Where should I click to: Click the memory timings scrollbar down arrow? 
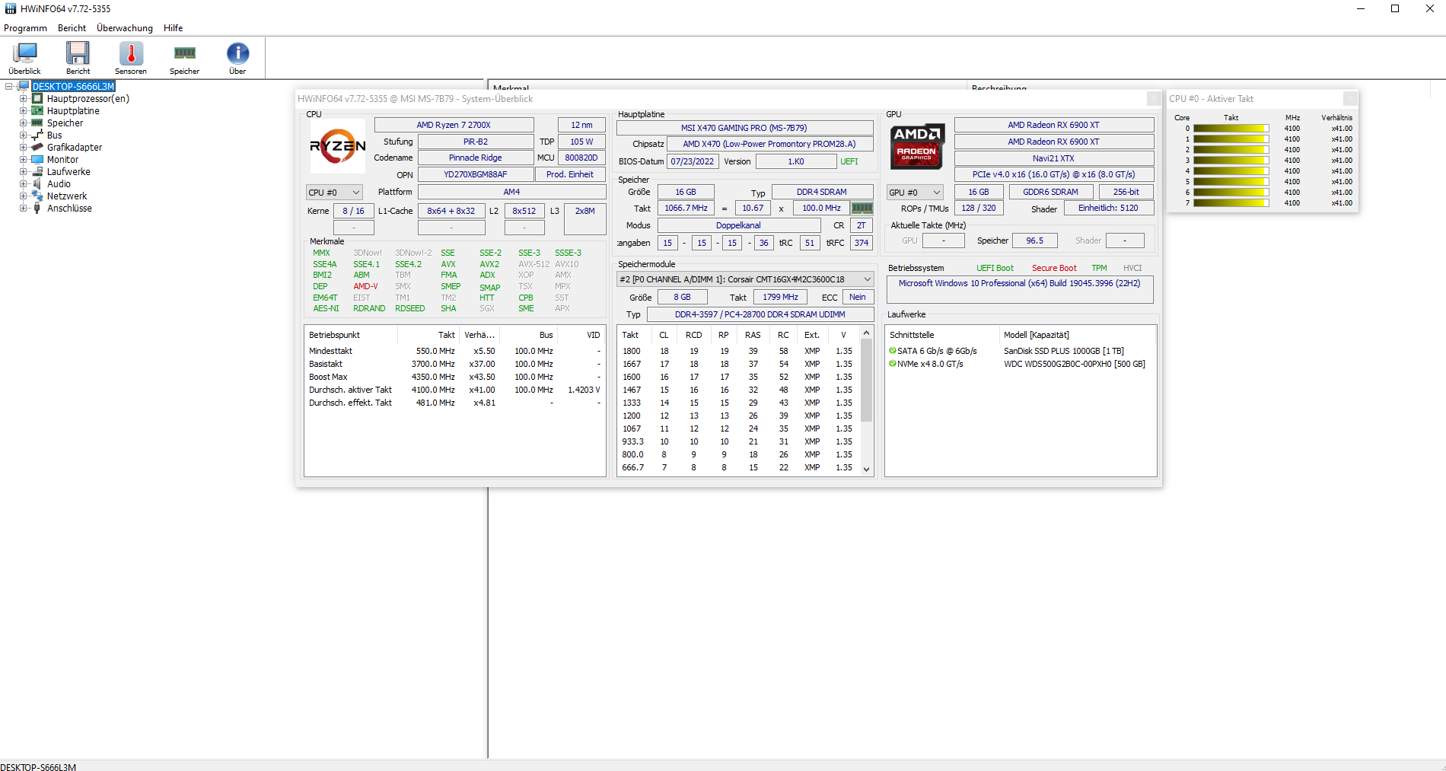(866, 469)
